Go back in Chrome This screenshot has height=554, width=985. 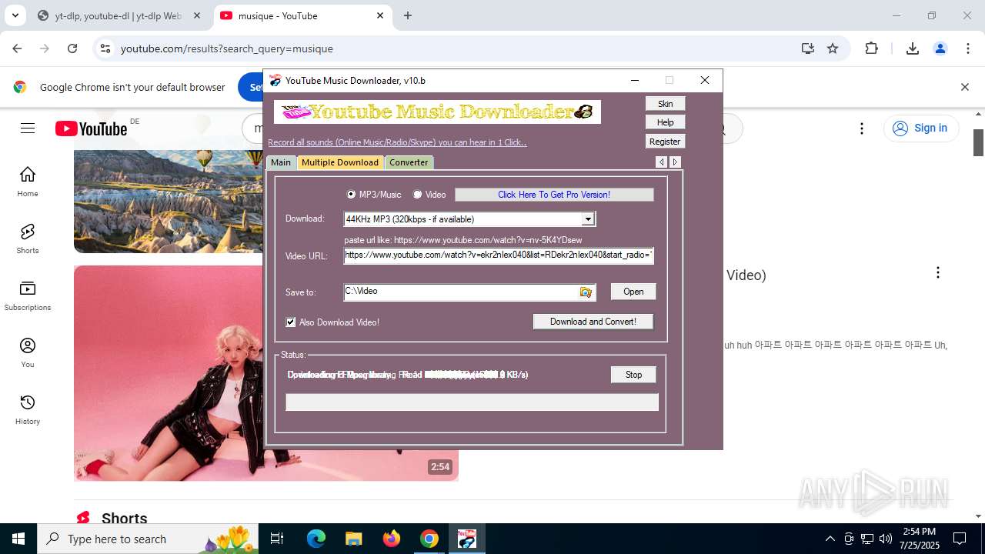[x=17, y=48]
